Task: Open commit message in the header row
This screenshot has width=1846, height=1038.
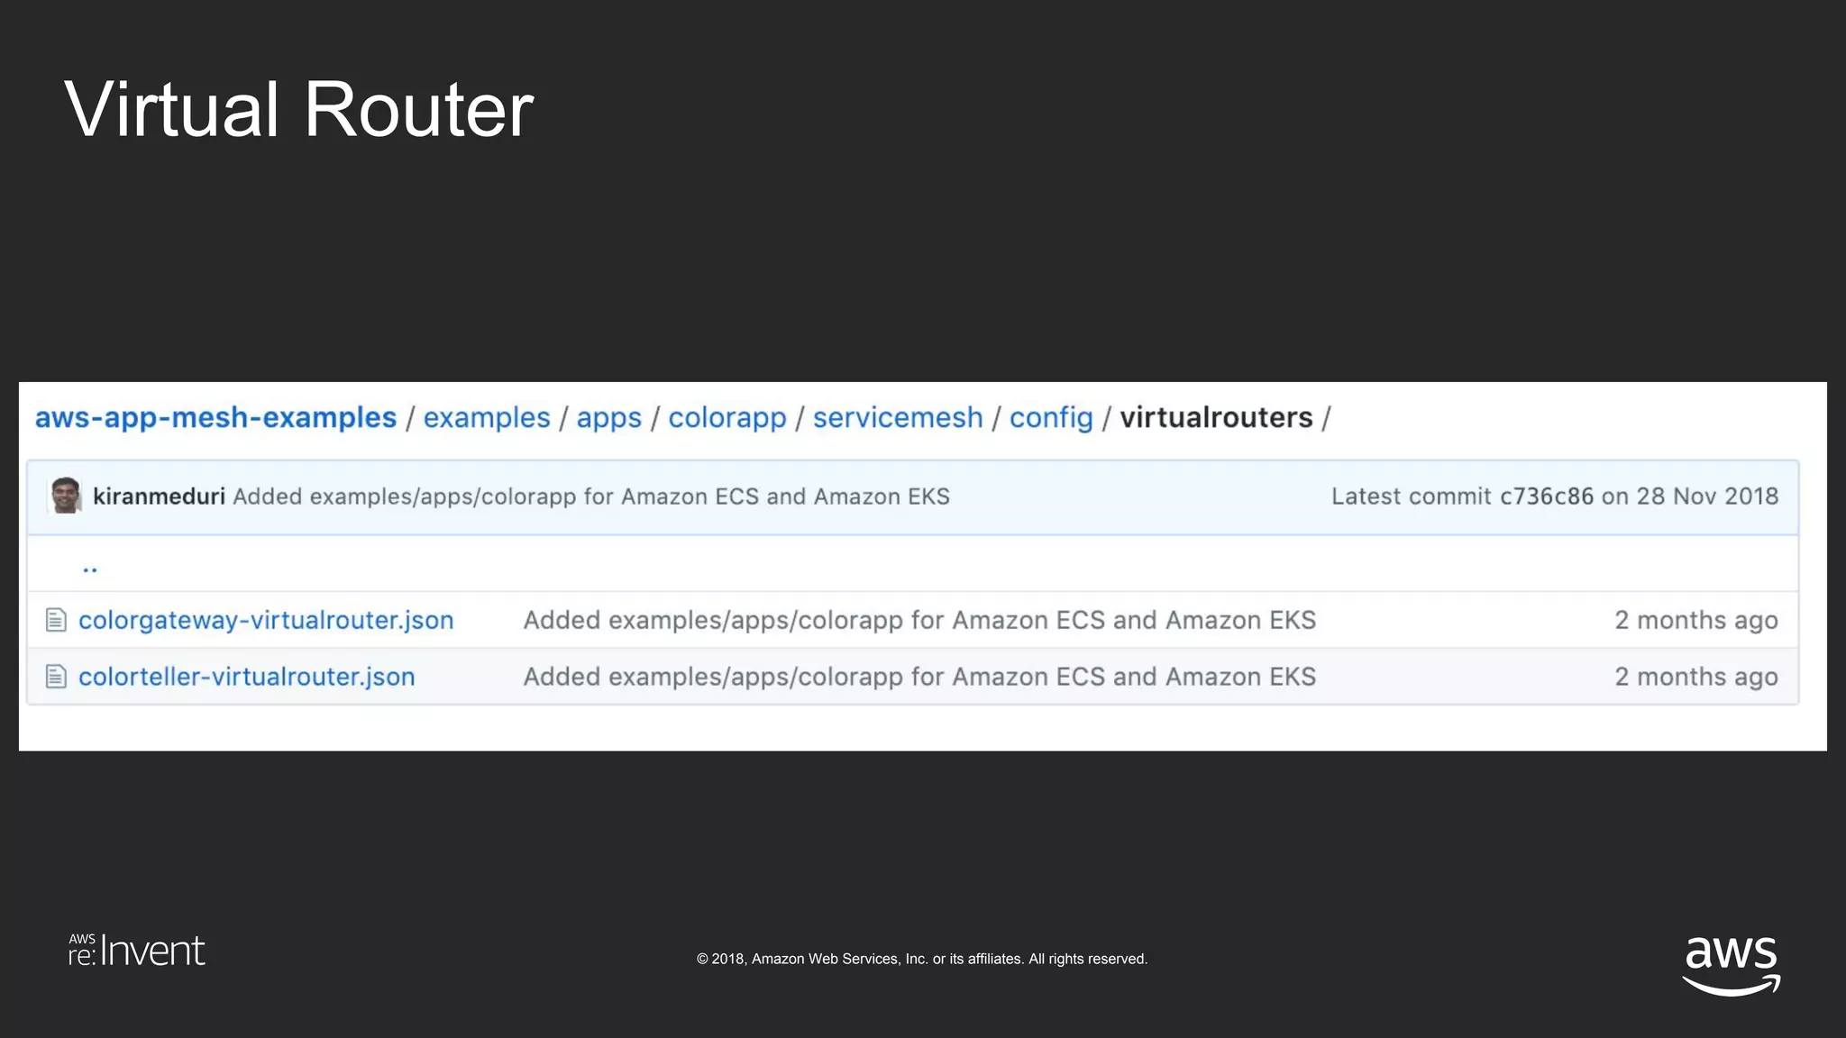Action: coord(590,496)
